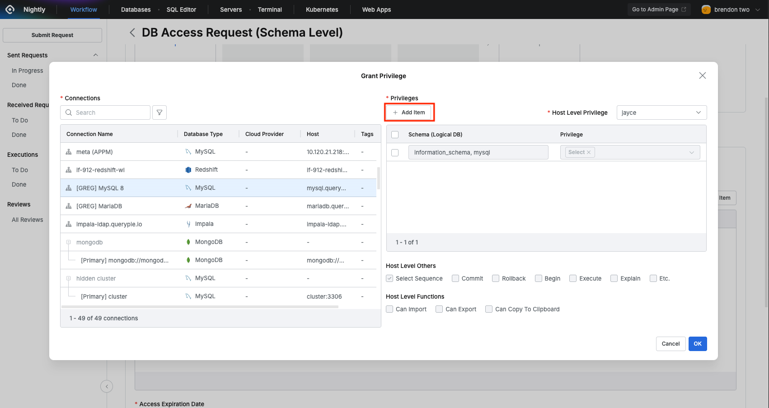769x408 pixels.
Task: Open the SQL Editor menu
Action: (x=181, y=9)
